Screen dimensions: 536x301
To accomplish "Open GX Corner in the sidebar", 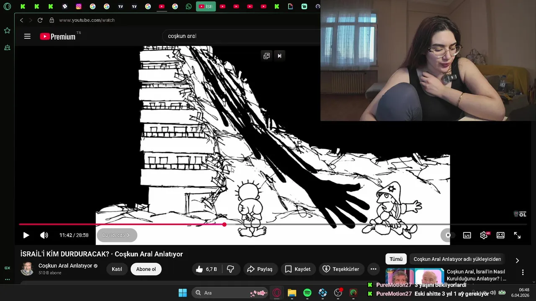I will click(x=7, y=268).
